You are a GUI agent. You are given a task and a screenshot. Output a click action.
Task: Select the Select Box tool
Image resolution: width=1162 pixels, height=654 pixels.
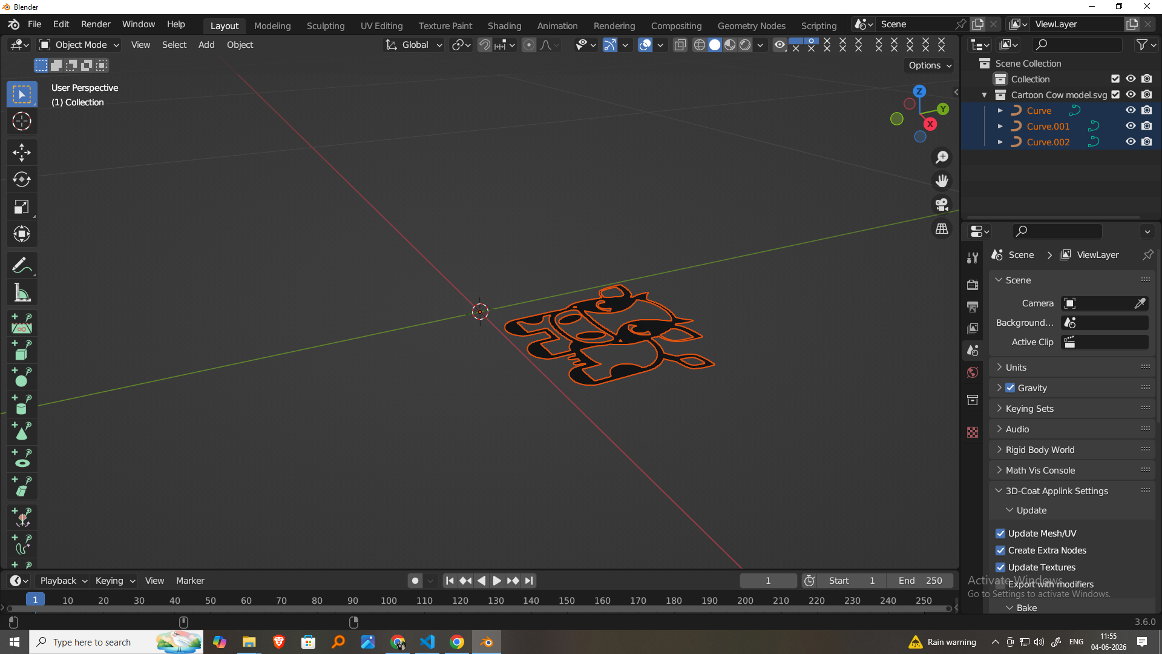click(x=22, y=94)
